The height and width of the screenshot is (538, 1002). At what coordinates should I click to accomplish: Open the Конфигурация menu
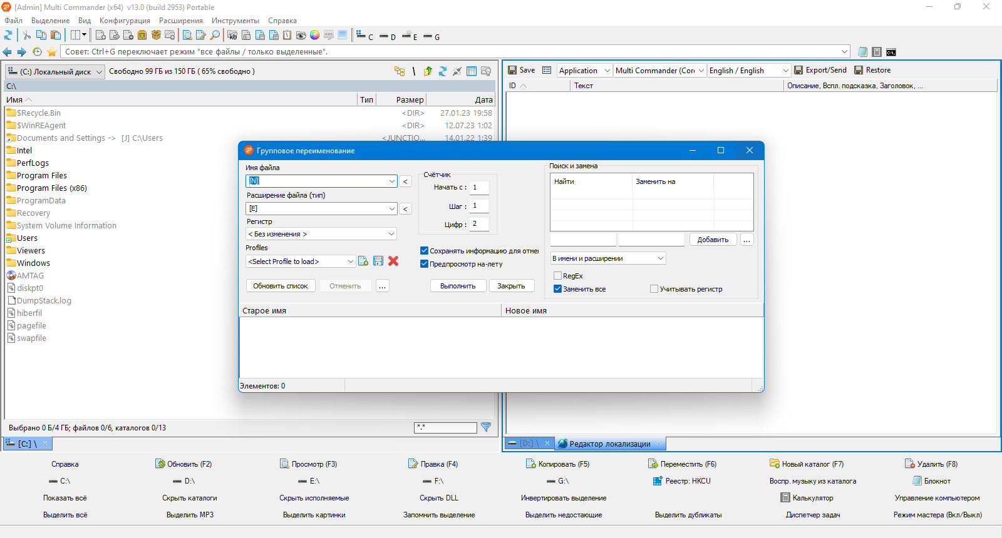(x=125, y=21)
